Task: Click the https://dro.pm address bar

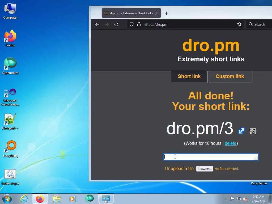Action: click(186, 24)
